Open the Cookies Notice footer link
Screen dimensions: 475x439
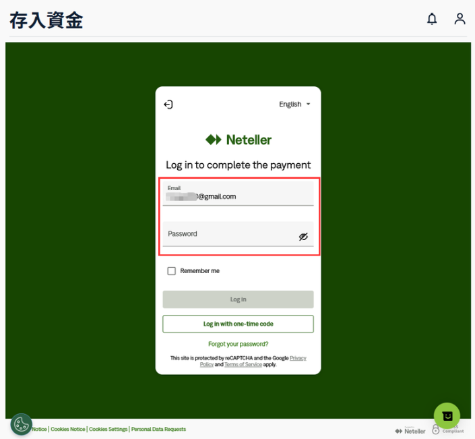point(68,430)
